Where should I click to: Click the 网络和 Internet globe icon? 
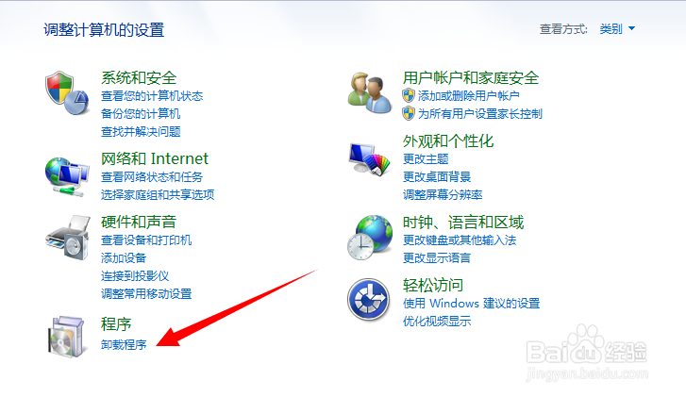pyautogui.click(x=67, y=176)
